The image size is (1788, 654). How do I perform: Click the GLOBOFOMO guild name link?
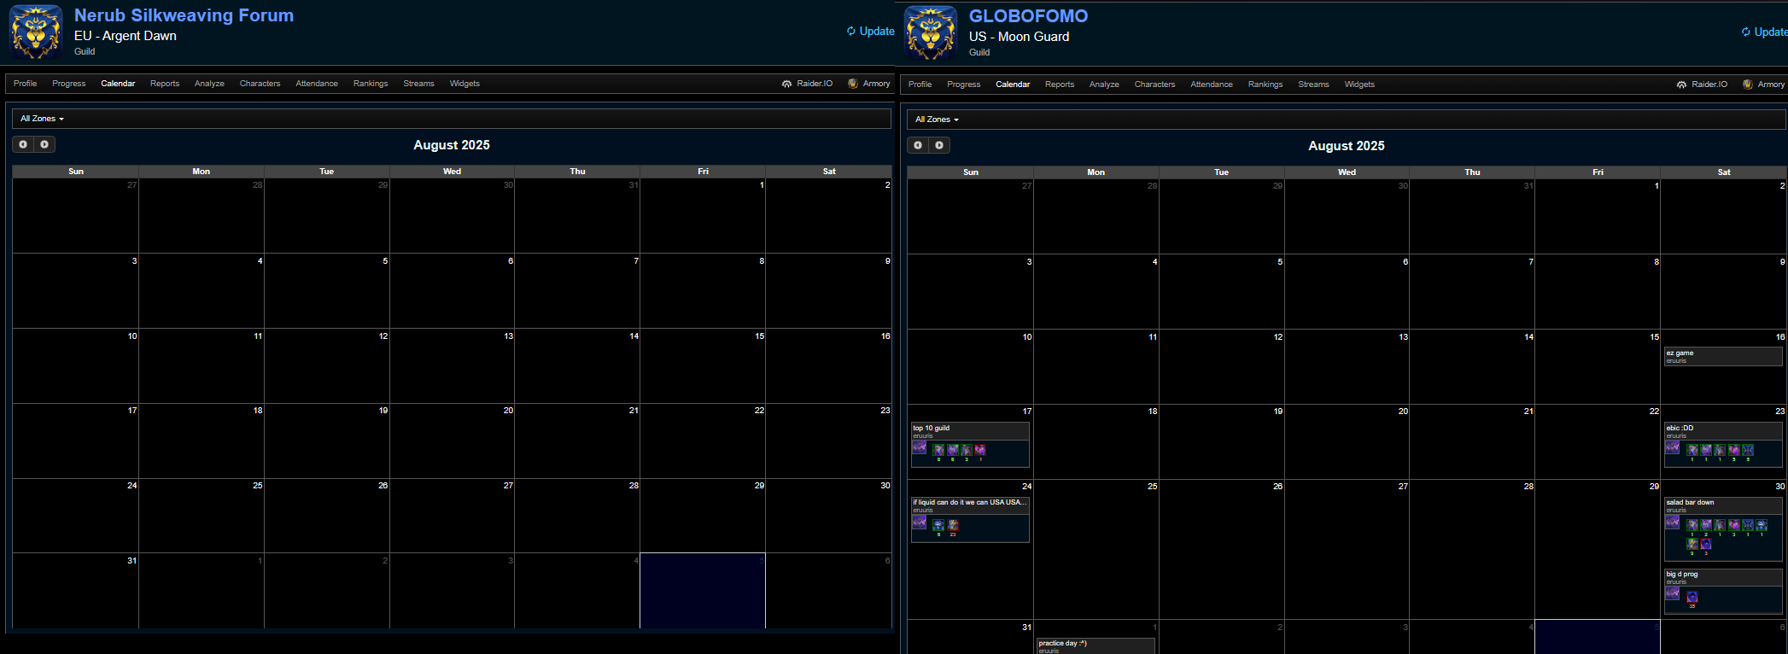pyautogui.click(x=1028, y=16)
